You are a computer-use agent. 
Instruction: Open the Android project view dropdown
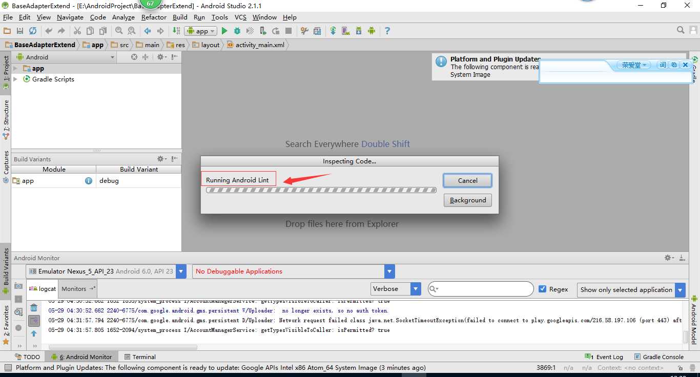coord(66,57)
